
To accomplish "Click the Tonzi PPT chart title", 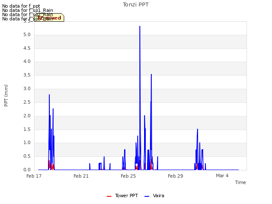I will coord(136,5).
